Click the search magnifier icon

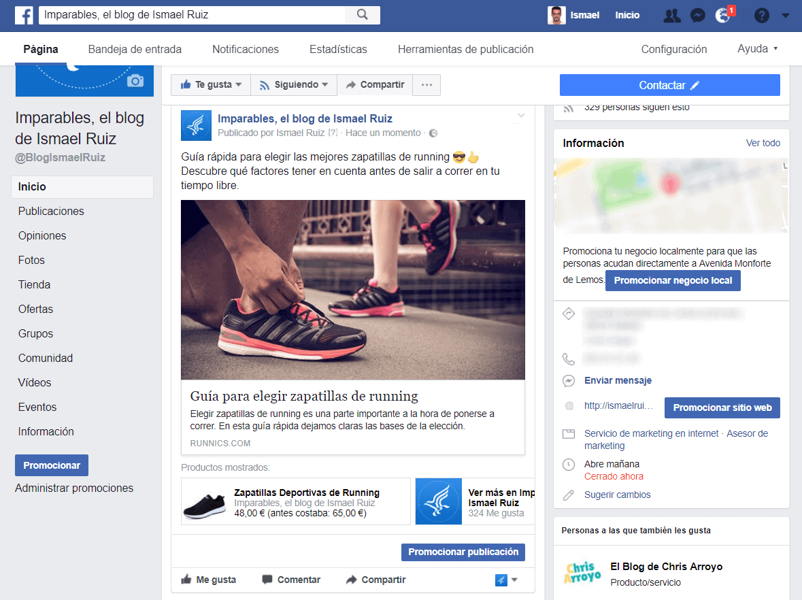tap(362, 15)
